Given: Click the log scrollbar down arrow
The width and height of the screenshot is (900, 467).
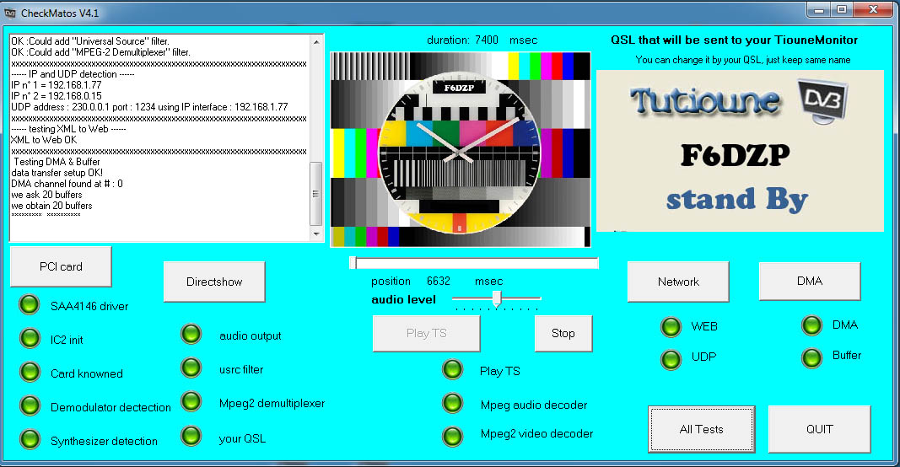Looking at the screenshot, I should (316, 234).
